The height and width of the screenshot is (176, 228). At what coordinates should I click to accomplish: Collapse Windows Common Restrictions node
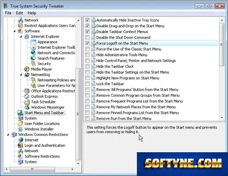[8, 135]
